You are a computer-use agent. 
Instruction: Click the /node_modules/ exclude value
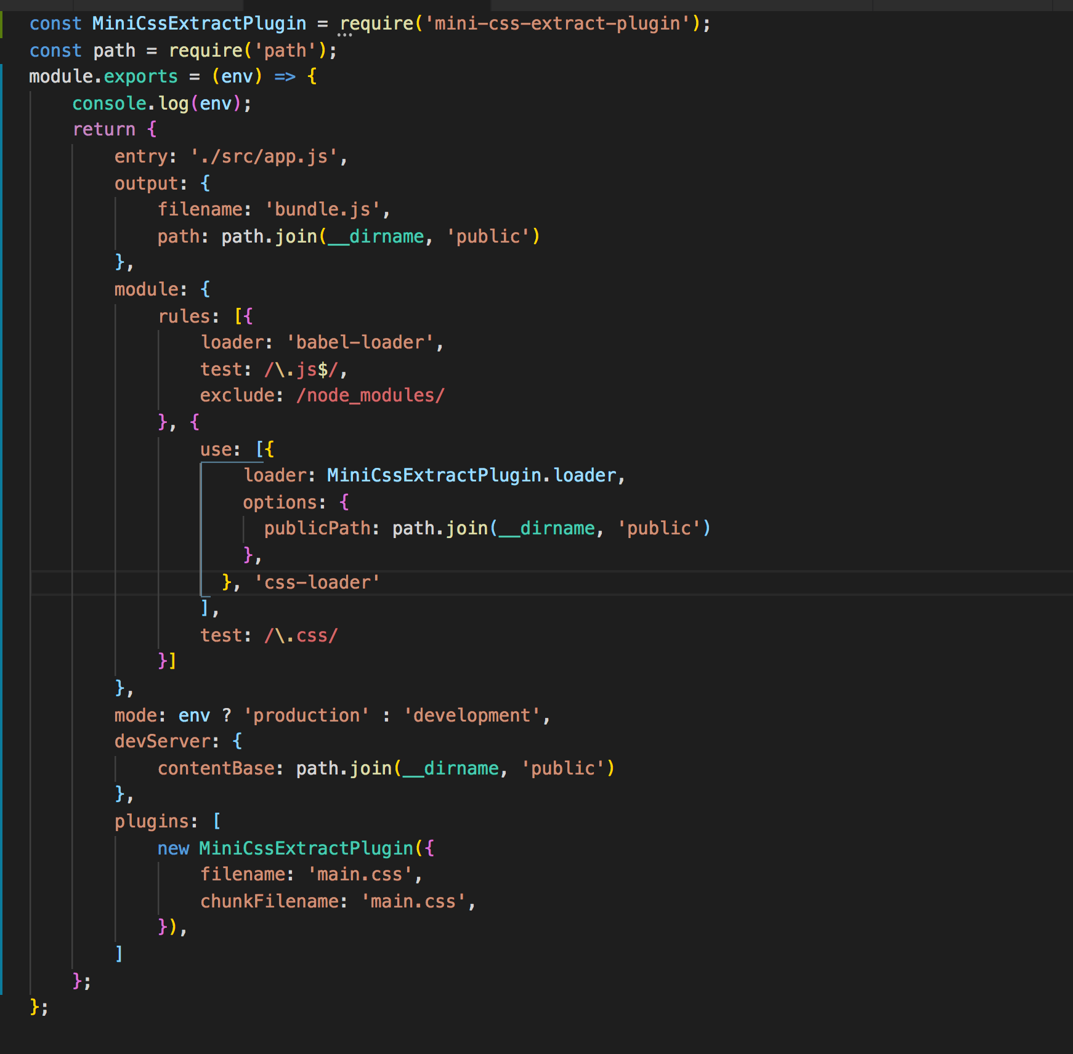[370, 395]
